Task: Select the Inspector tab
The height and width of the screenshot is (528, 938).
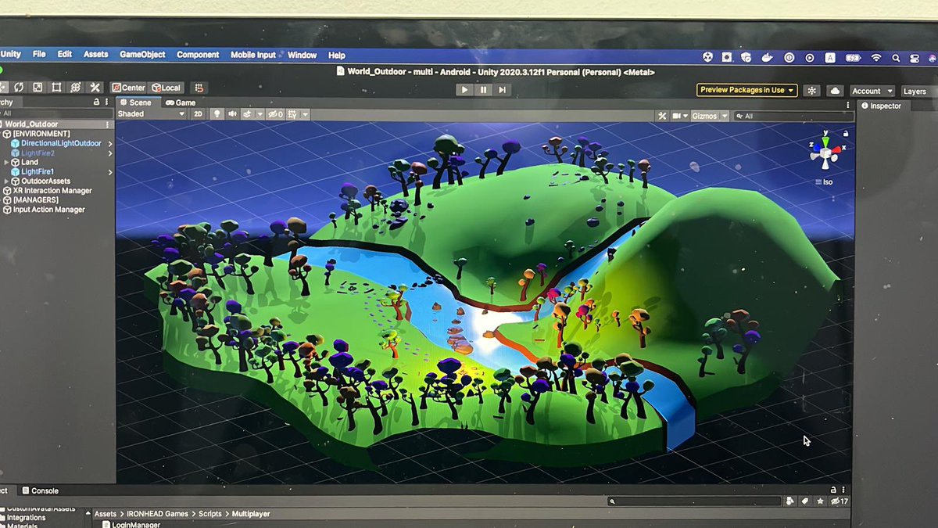Action: (x=880, y=106)
